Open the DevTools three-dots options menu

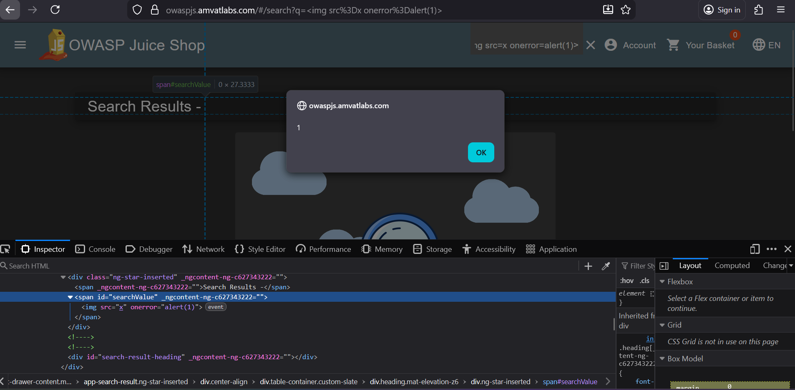(x=771, y=249)
